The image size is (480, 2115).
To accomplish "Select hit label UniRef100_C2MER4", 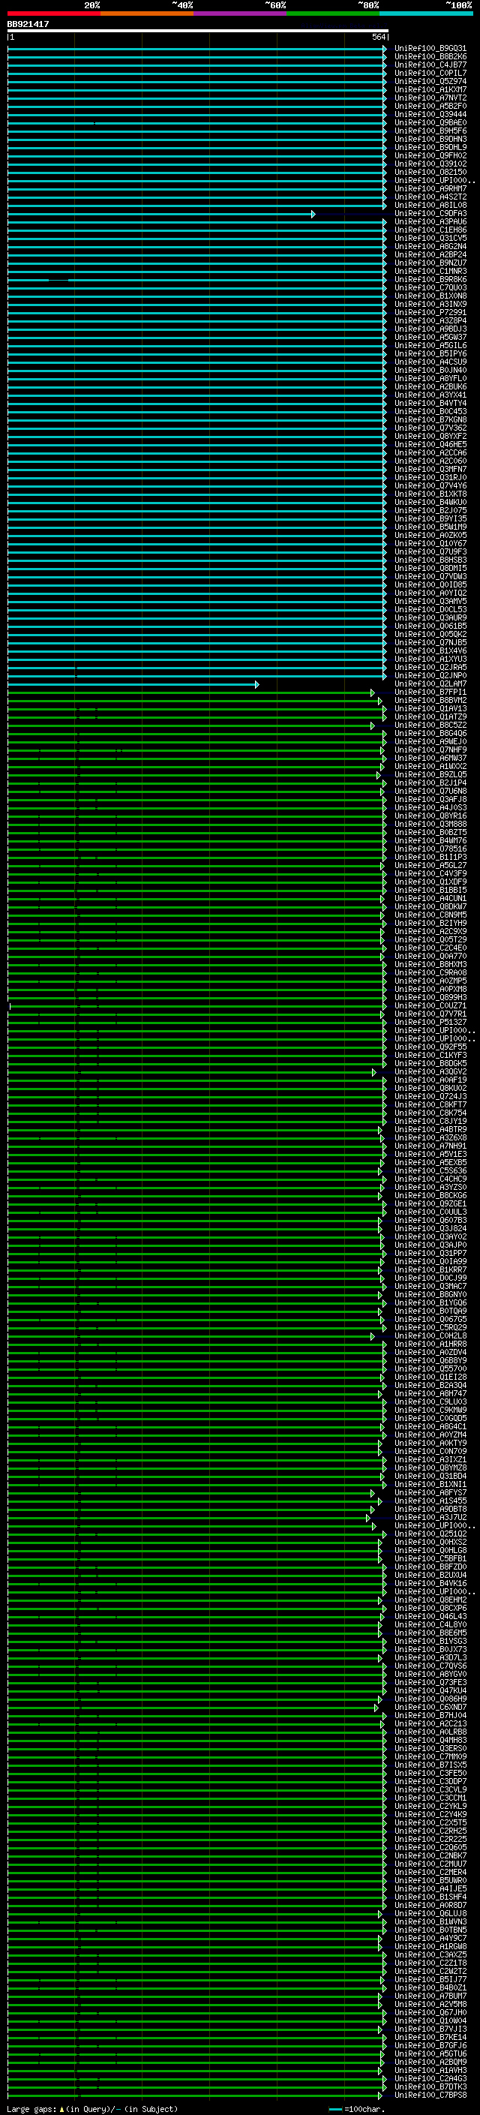I will [430, 1872].
